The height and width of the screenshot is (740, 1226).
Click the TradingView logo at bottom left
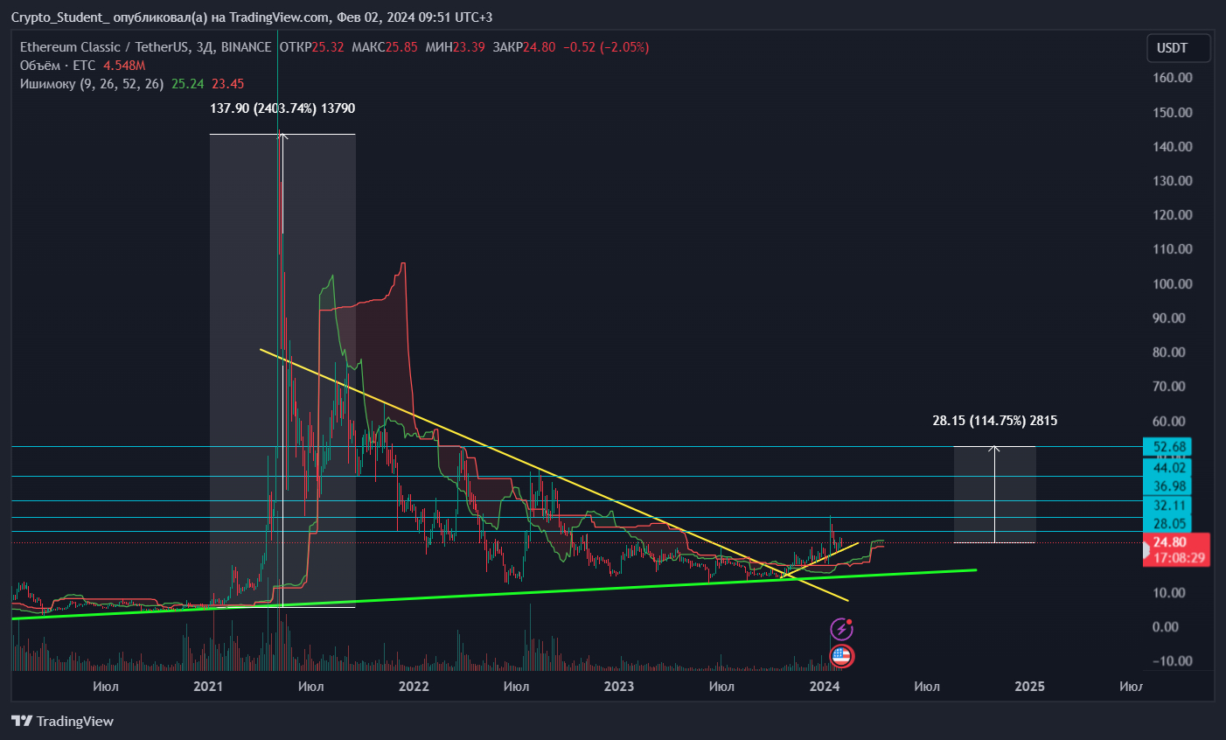click(62, 721)
